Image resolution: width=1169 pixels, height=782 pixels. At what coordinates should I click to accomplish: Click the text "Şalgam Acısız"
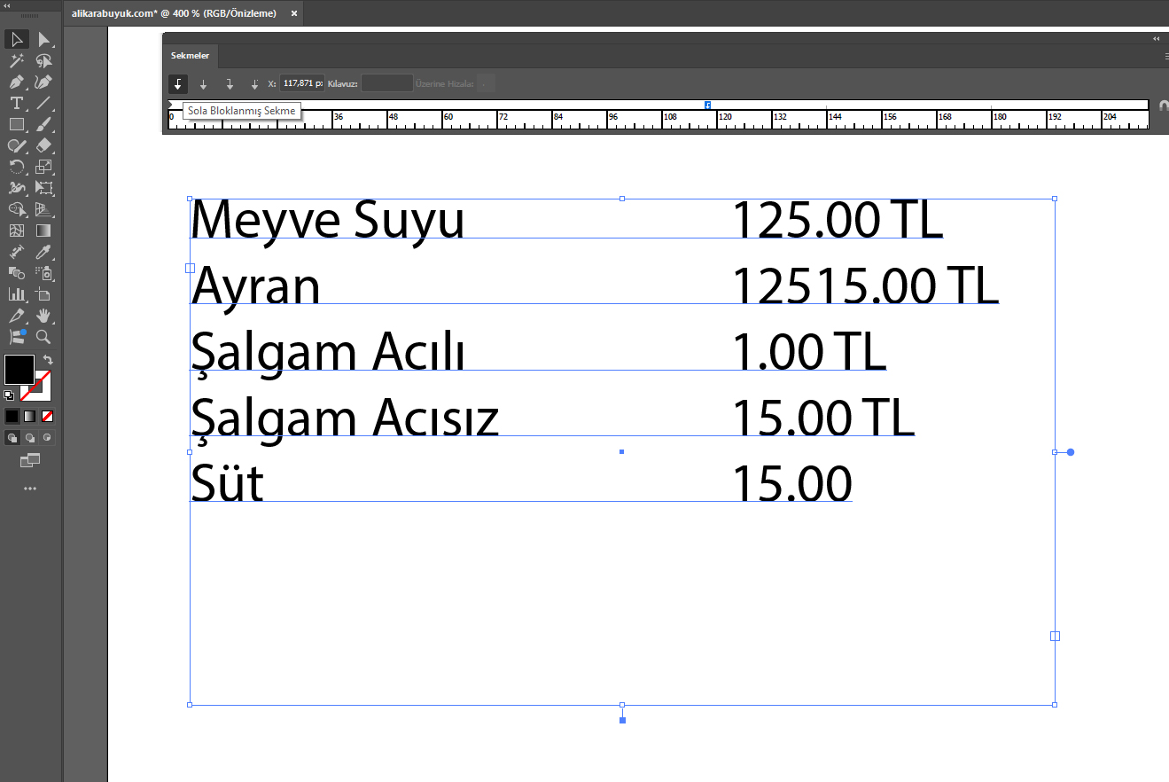(x=346, y=418)
